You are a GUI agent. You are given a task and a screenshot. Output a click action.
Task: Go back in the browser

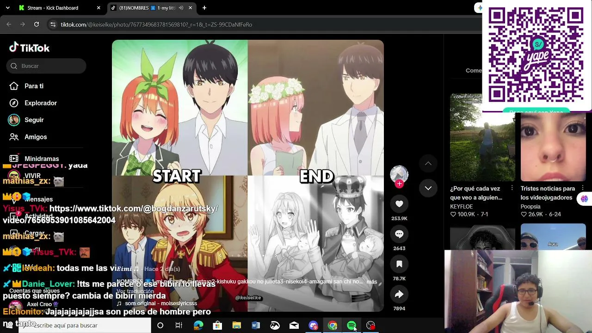tap(9, 25)
